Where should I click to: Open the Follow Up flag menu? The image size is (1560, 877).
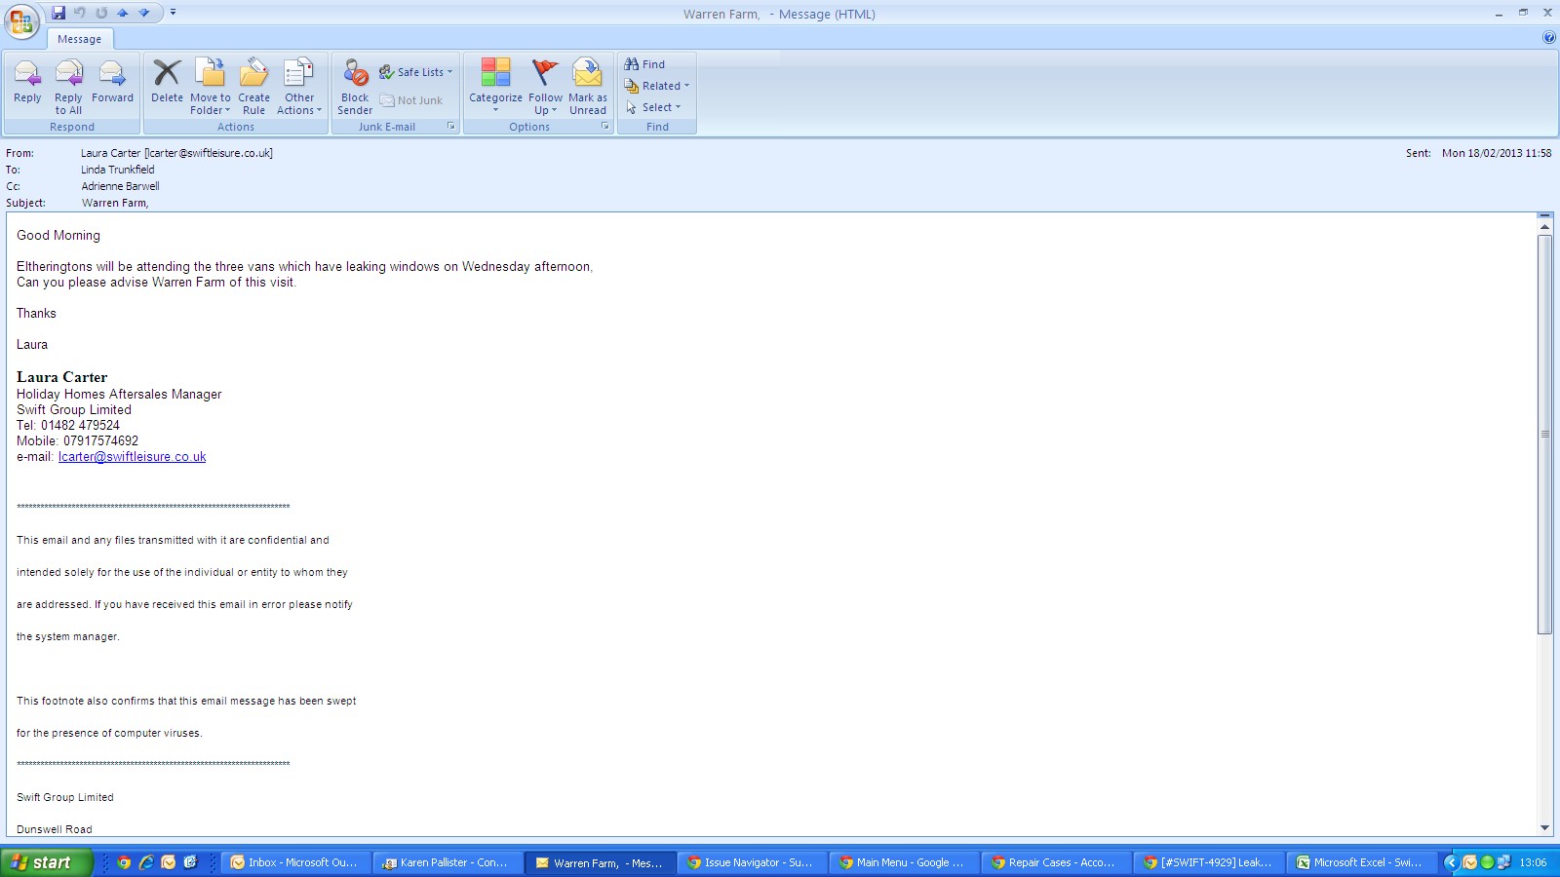[x=545, y=87]
